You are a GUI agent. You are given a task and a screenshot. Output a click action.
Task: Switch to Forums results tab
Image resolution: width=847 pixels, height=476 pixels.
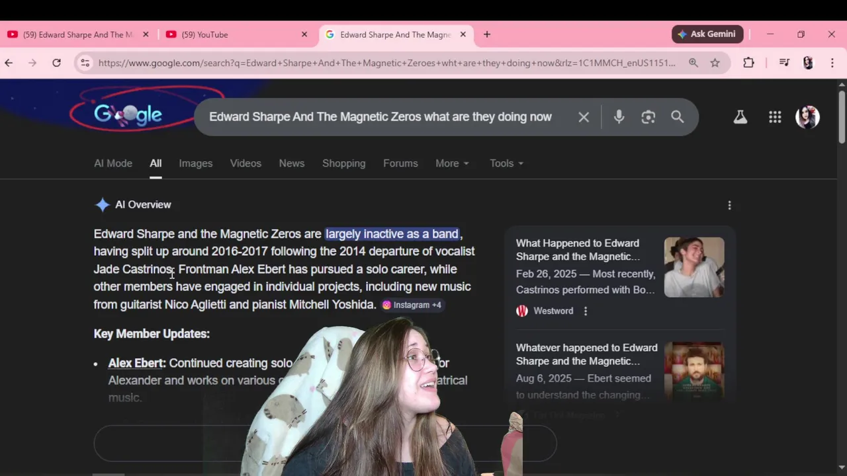400,163
